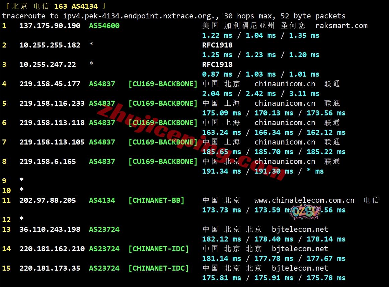This screenshot has width=389, height=287.
Task: Click the IP address 219.158.6.165
Action: [48, 162]
